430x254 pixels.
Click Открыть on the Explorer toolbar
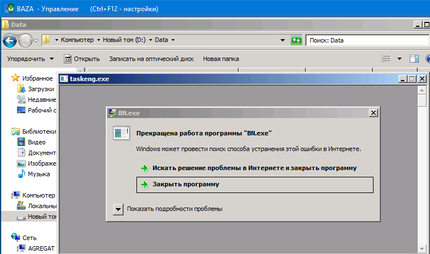click(x=82, y=59)
